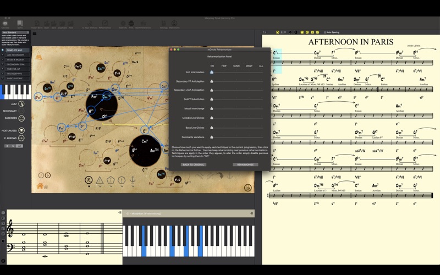The width and height of the screenshot is (440, 275).
Task: Click the New progression toolbar icon
Action: click(71, 24)
